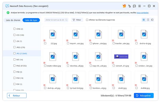Switch to Liste de chemin tab
160x104 pixels.
click(13, 20)
